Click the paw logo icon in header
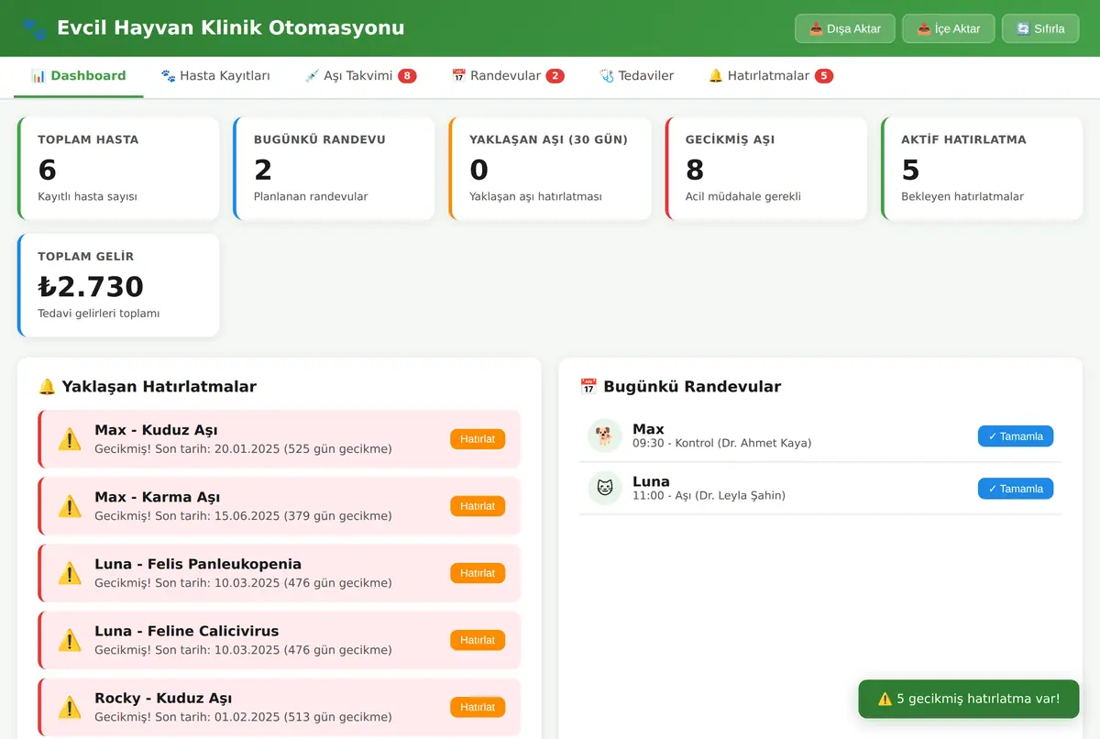 click(34, 28)
